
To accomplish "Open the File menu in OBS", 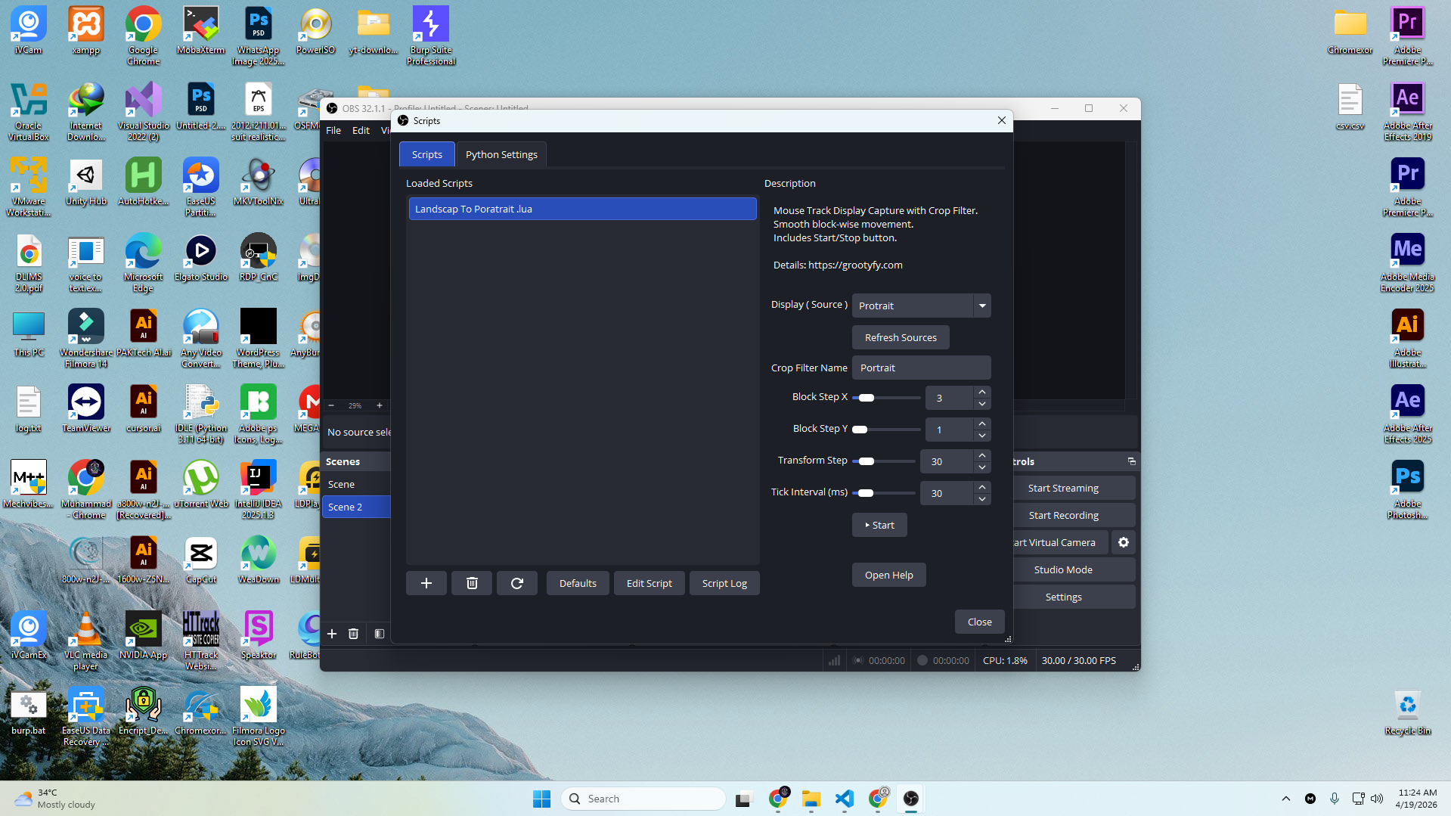I will point(333,130).
